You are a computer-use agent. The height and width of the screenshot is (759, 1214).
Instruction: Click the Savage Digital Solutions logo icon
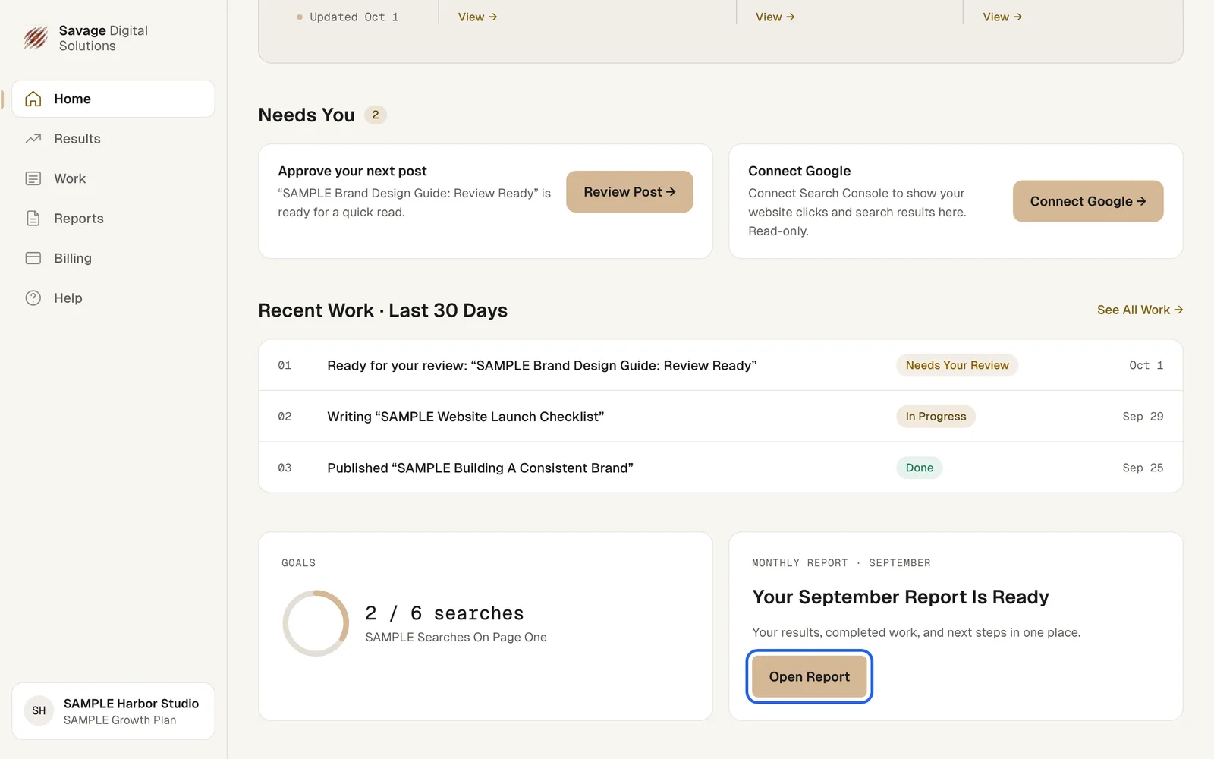click(x=36, y=38)
